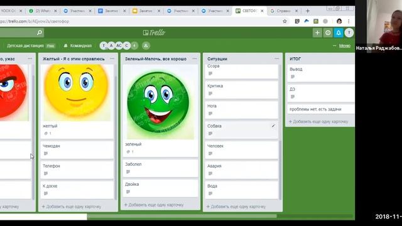Open the Критика card
This screenshot has height=226, width=402.
pos(241,90)
